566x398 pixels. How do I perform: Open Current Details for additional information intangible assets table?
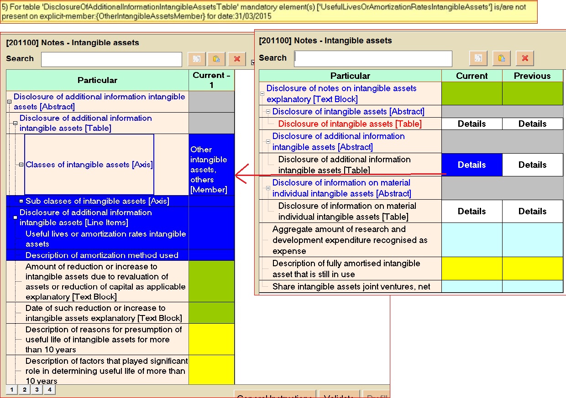pyautogui.click(x=472, y=165)
